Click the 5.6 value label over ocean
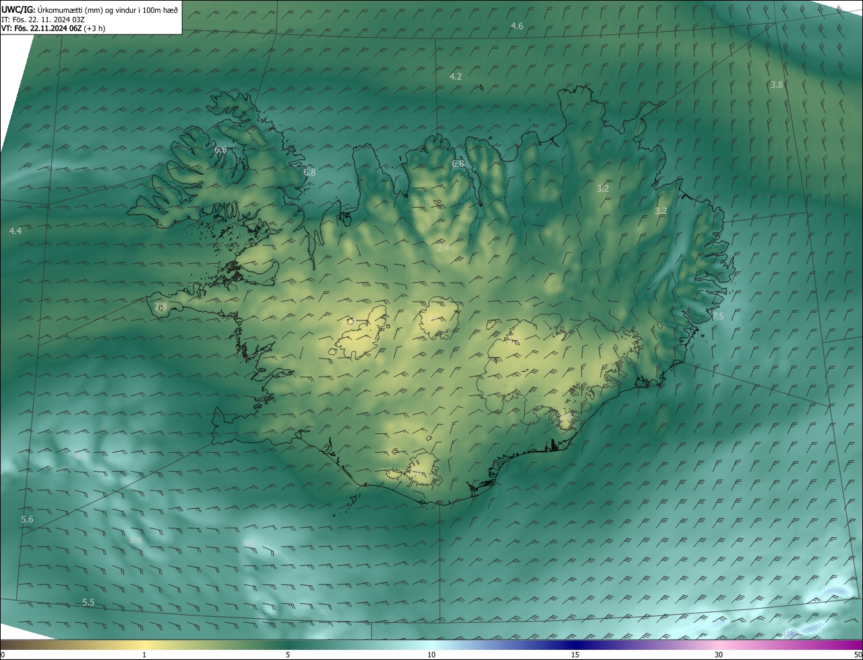 tap(27, 520)
